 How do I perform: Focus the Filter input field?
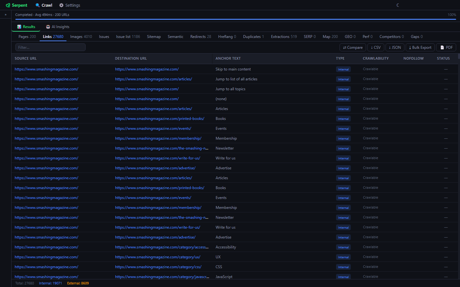(50, 48)
